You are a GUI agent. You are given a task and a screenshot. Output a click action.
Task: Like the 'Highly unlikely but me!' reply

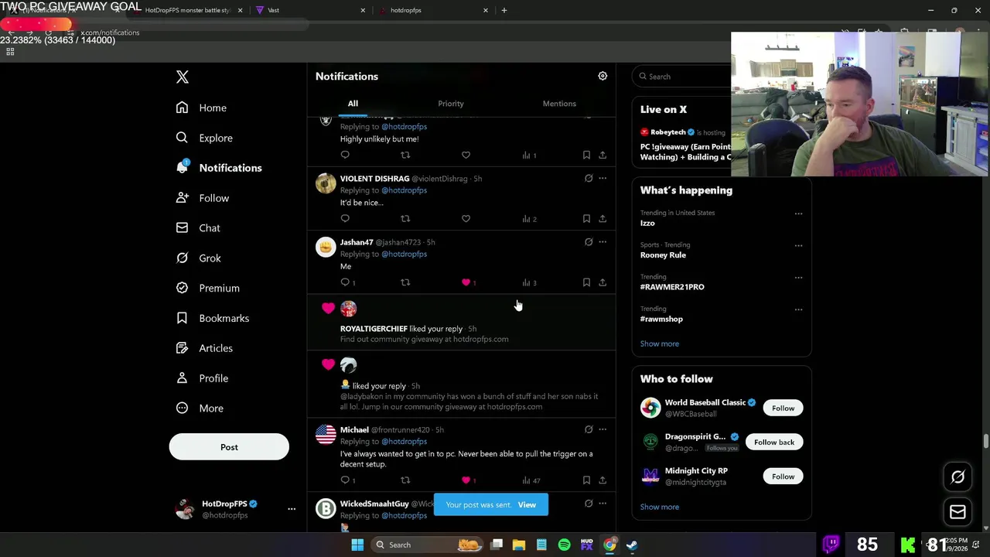point(466,155)
